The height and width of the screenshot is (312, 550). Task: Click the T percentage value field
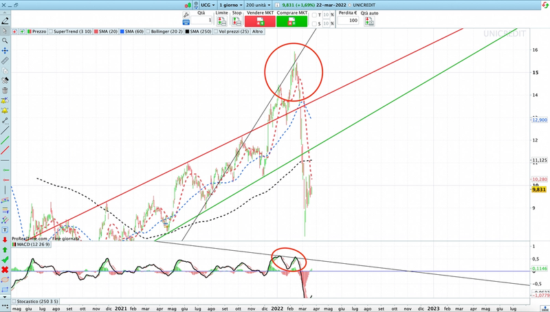point(326,15)
